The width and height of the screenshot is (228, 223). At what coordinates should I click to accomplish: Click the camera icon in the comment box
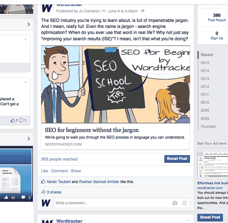(175, 203)
